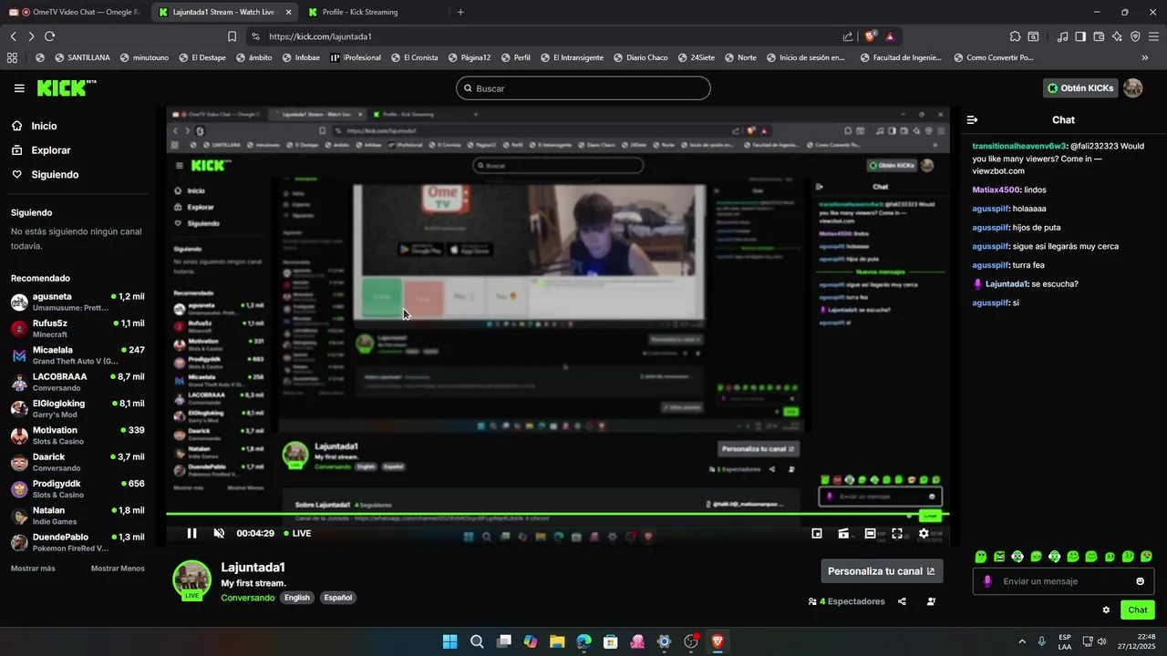The height and width of the screenshot is (656, 1167).
Task: Open Brave VPN shield icon
Action: click(1135, 36)
